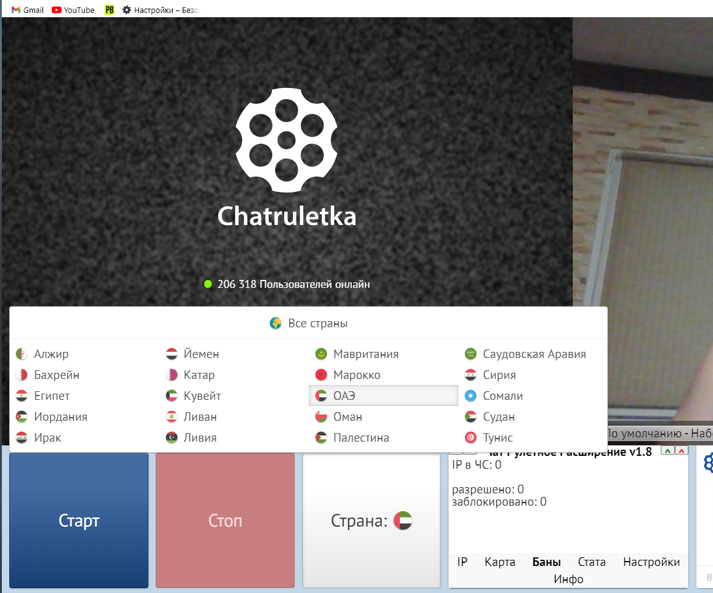This screenshot has height=593, width=713.
Task: Select the Йемен flag icon
Action: (x=172, y=354)
